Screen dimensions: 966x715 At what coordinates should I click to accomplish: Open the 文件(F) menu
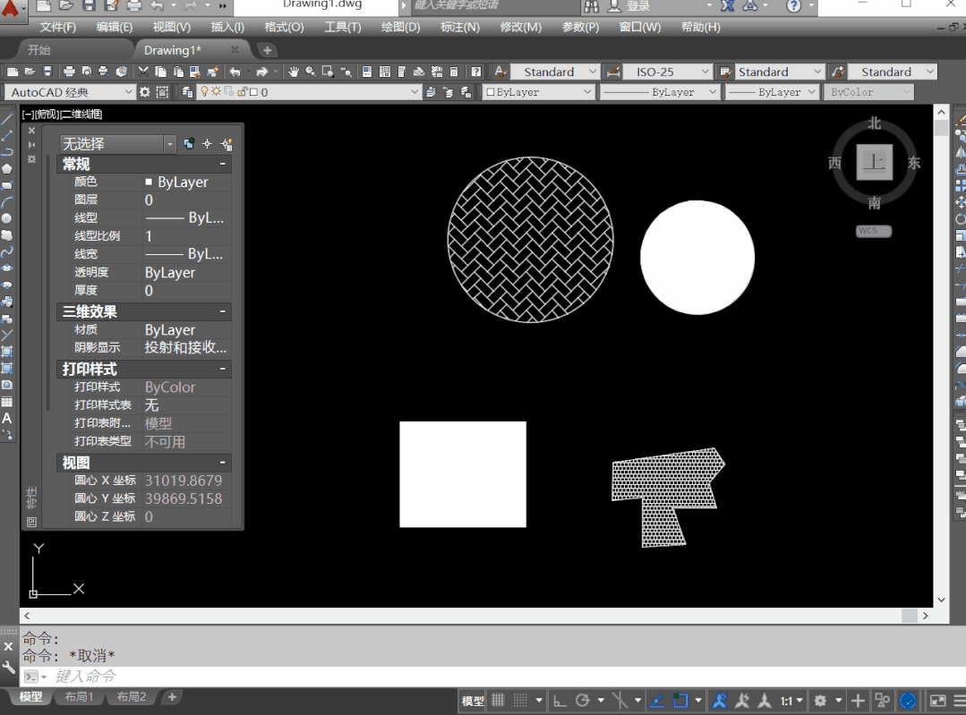pyautogui.click(x=58, y=27)
